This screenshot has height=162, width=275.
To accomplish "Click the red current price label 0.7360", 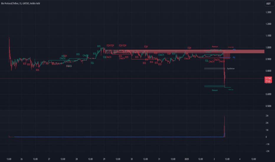I will [268, 80].
